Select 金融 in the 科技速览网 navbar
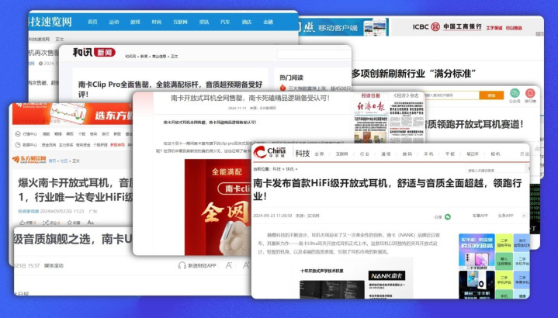The image size is (558, 318). 268,22
